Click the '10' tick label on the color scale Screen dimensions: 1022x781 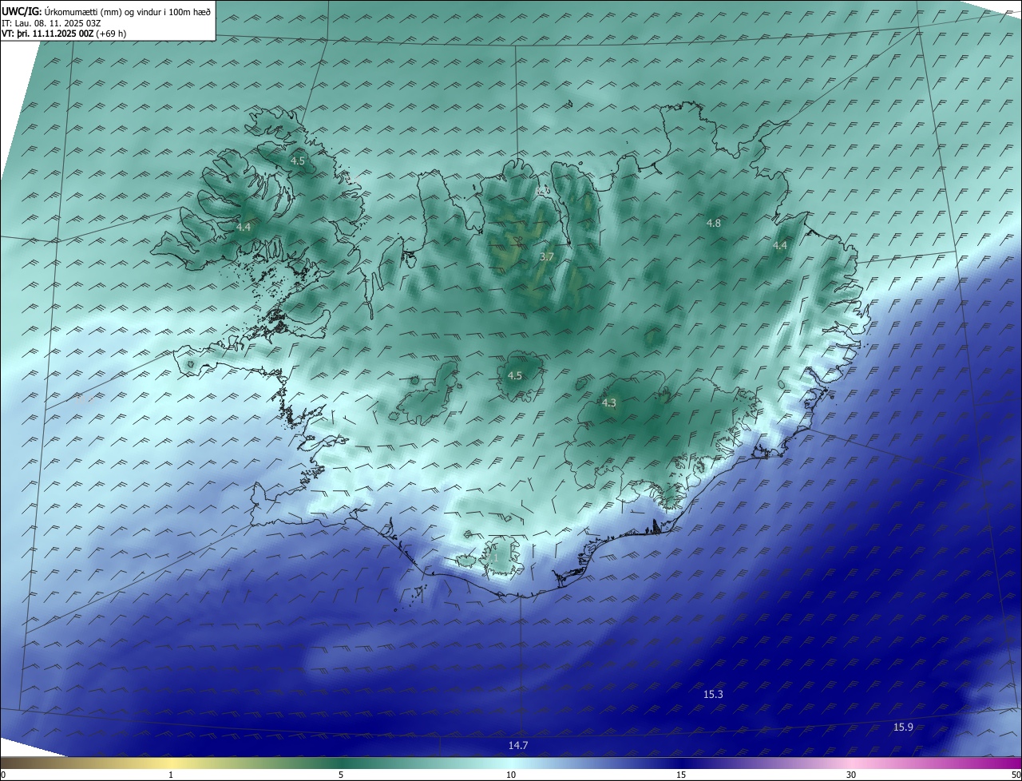pos(511,775)
